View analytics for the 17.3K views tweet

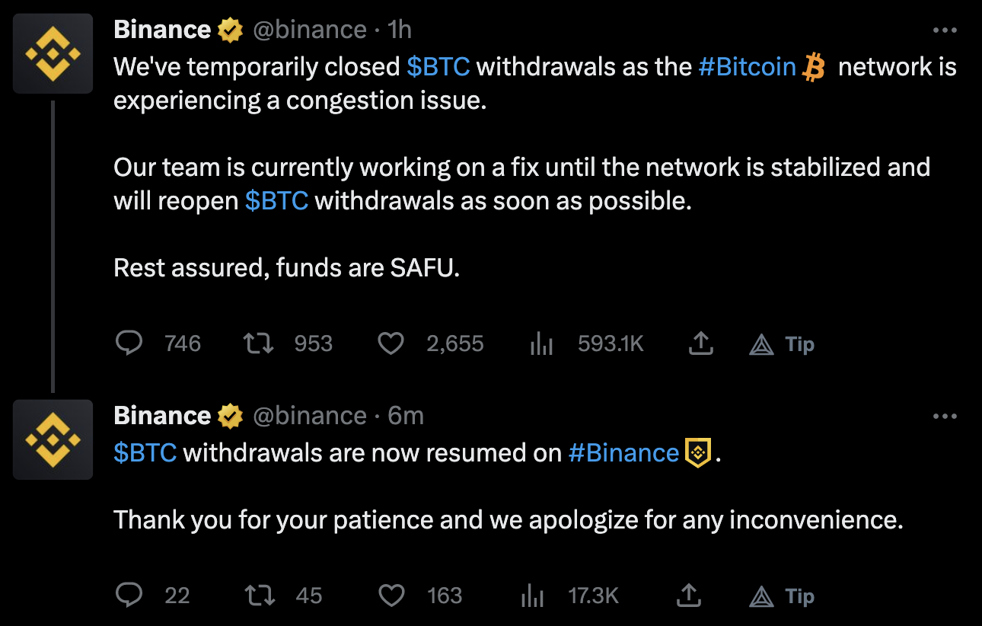(x=532, y=595)
